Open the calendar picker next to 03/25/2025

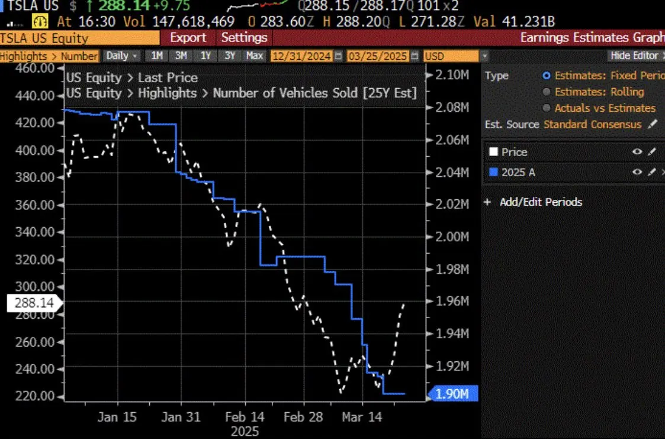click(415, 56)
